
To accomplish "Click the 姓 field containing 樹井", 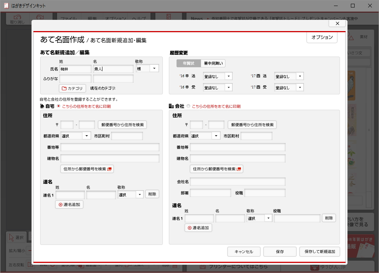I will tap(75, 68).
